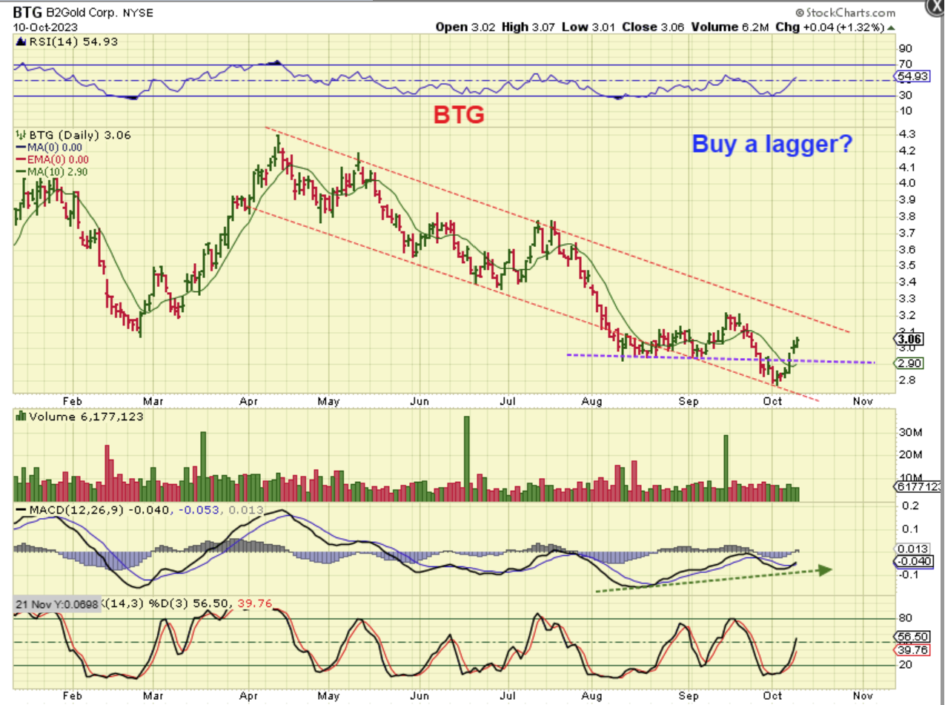The height and width of the screenshot is (705, 945).
Task: Click the 0.013 histogram tag on right axis
Action: tap(912, 549)
